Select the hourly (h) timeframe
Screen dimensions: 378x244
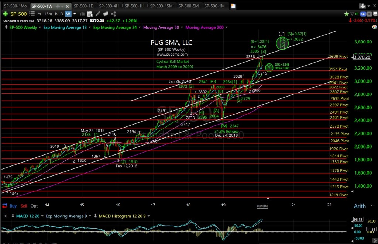click(x=56, y=14)
